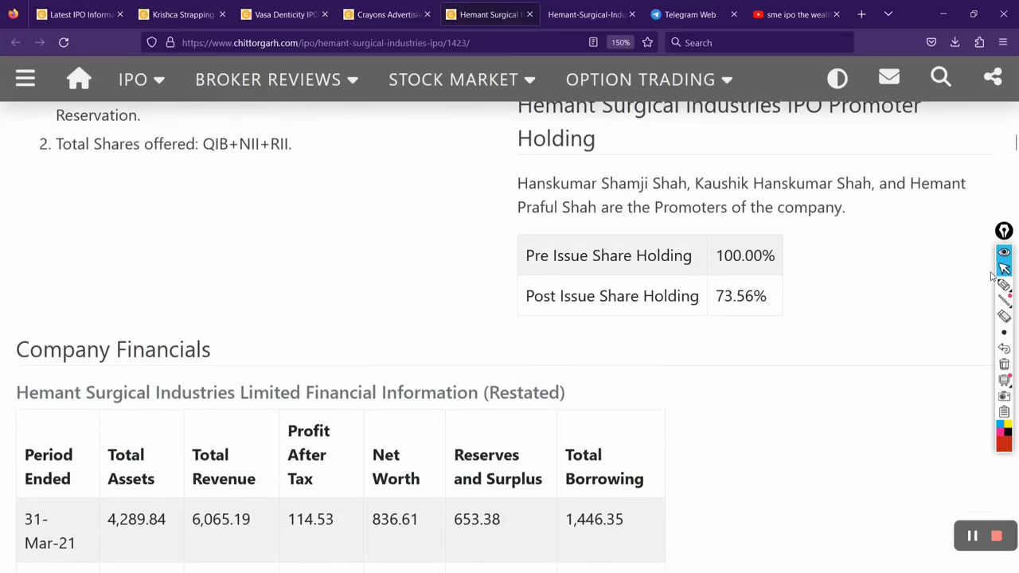Stop the screen recording red button
The height and width of the screenshot is (573, 1019).
coord(997,536)
